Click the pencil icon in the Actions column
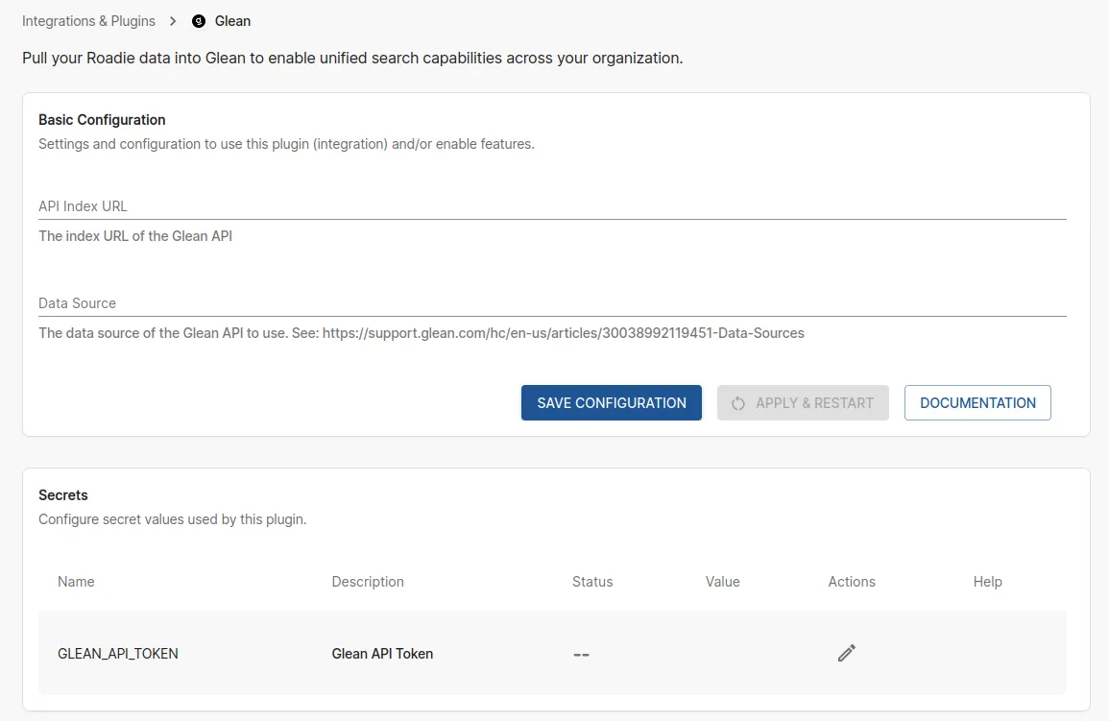Screen dimensions: 1109x721 tap(846, 653)
